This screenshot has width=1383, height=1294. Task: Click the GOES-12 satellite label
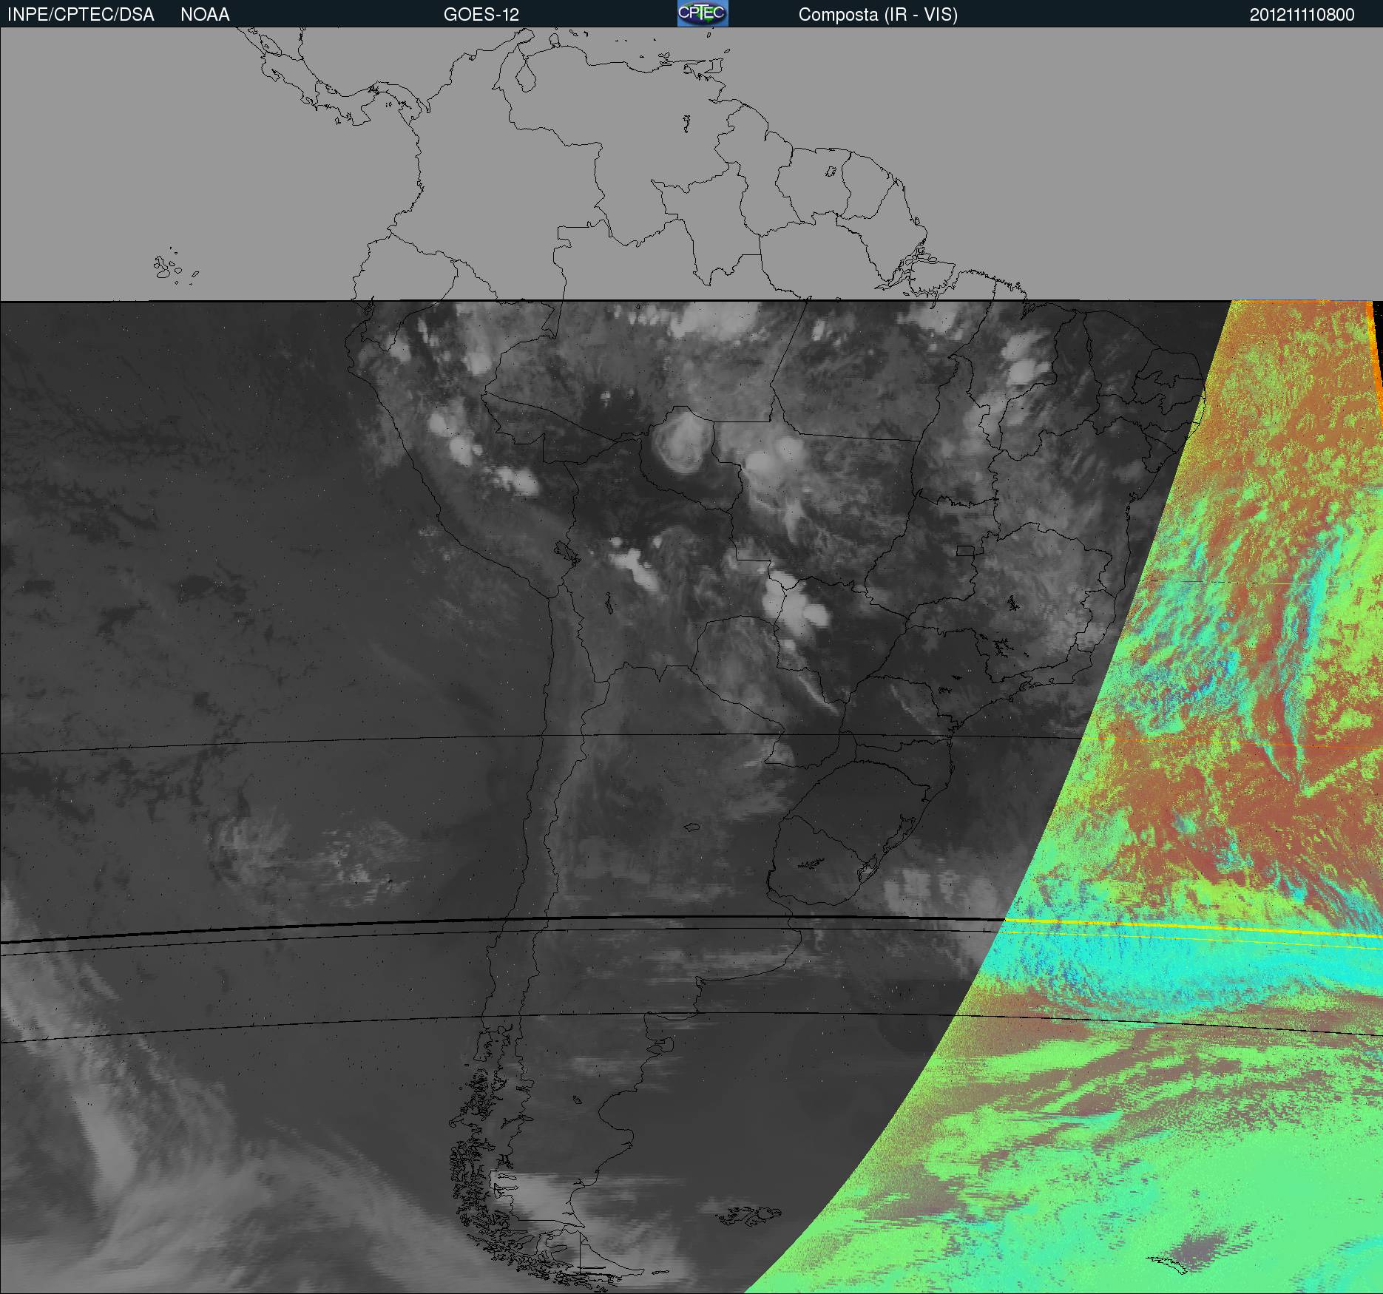(481, 15)
